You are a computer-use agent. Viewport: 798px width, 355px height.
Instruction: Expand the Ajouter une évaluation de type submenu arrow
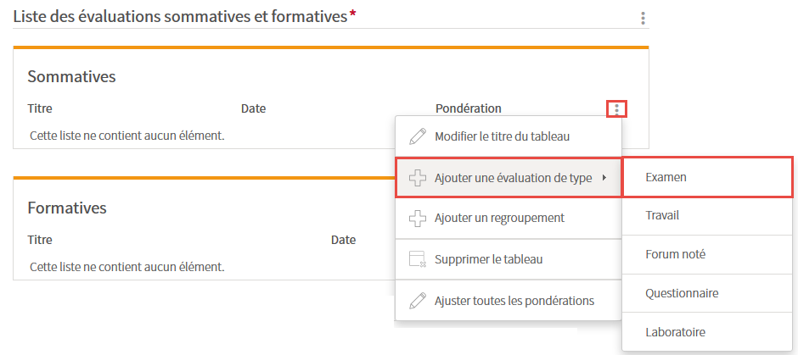tap(604, 178)
